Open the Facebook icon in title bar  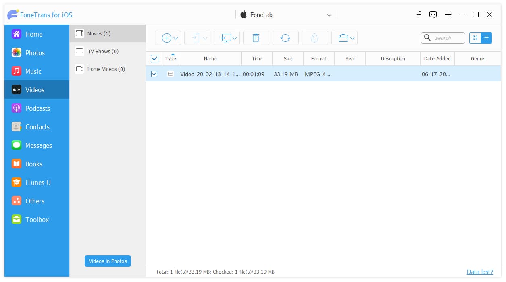tap(419, 15)
